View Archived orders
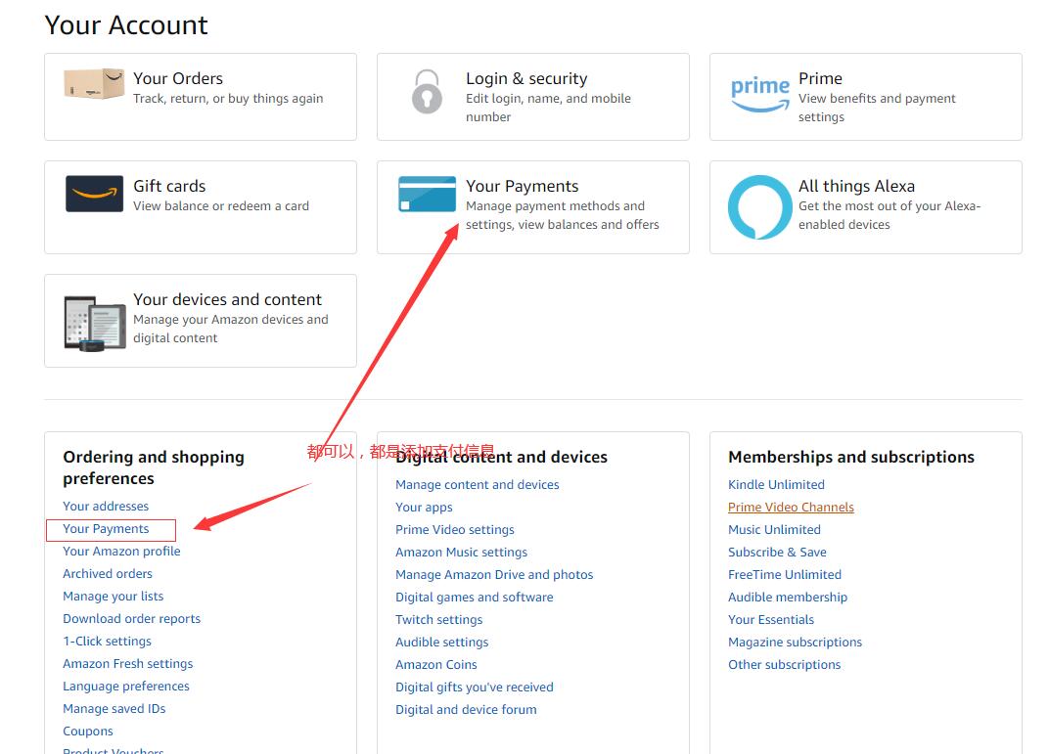The height and width of the screenshot is (754, 1049). [108, 574]
